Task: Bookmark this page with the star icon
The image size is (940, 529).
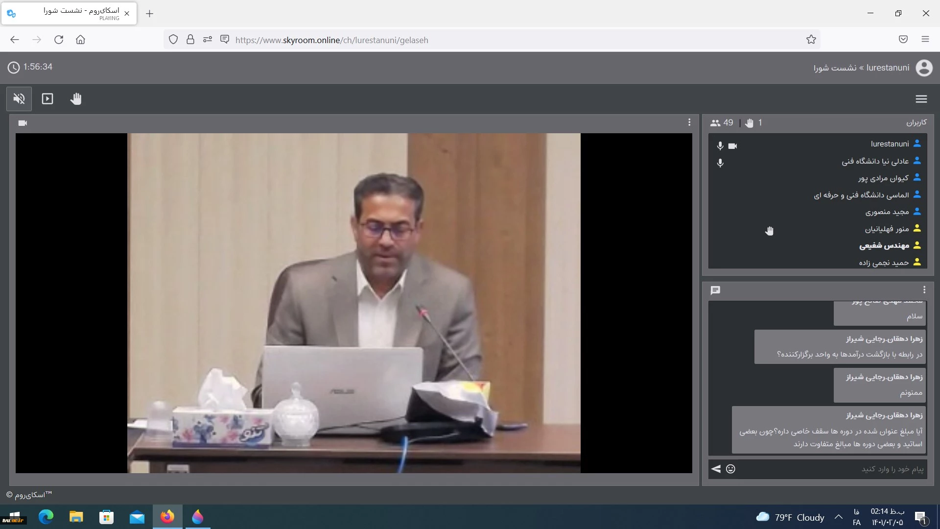Action: coord(811,40)
